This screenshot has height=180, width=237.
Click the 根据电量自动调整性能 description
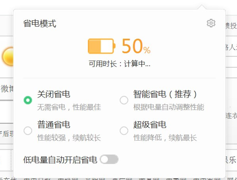click(169, 107)
